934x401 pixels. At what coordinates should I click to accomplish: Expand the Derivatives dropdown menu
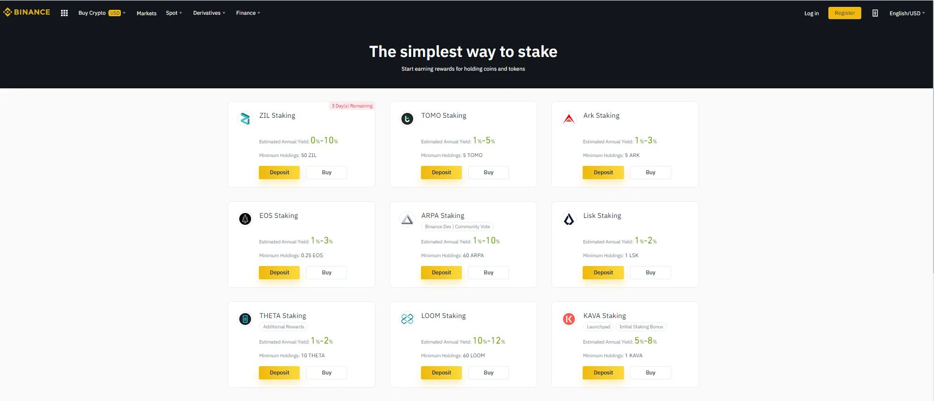[x=209, y=13]
